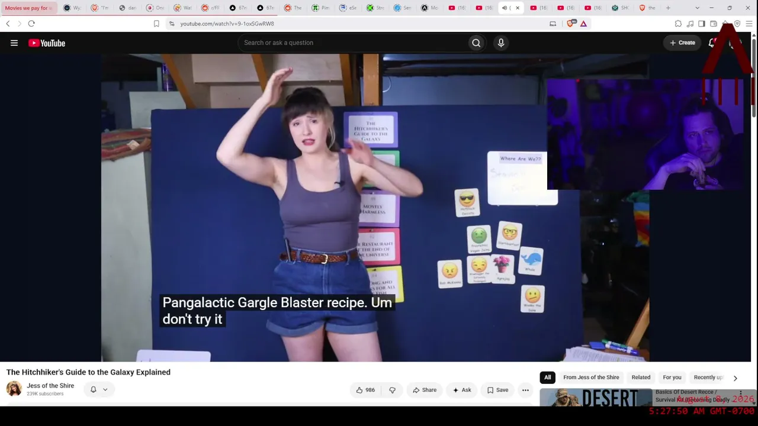Toggle the browser sidebar panel
Viewport: 758px width, 426px height.
[702, 24]
